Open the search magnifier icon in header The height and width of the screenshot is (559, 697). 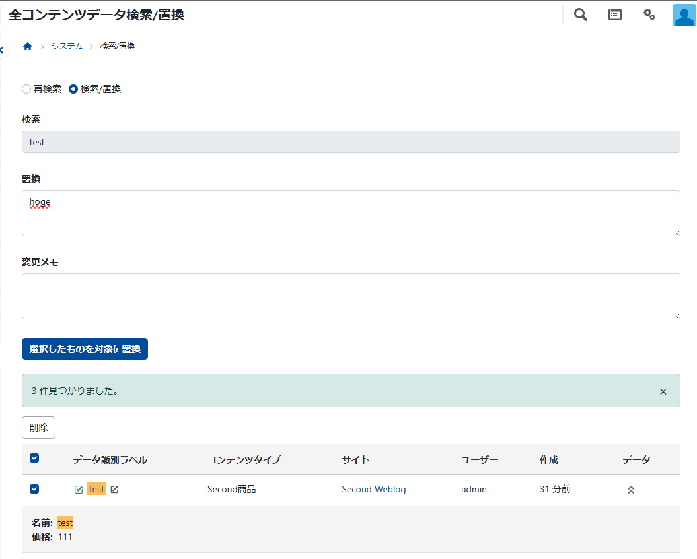pos(580,15)
